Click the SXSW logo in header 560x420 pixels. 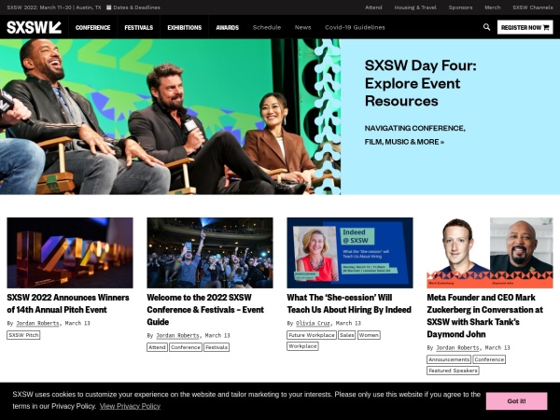click(34, 27)
